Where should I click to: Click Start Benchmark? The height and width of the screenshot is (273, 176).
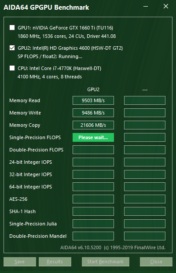[x=106, y=262]
